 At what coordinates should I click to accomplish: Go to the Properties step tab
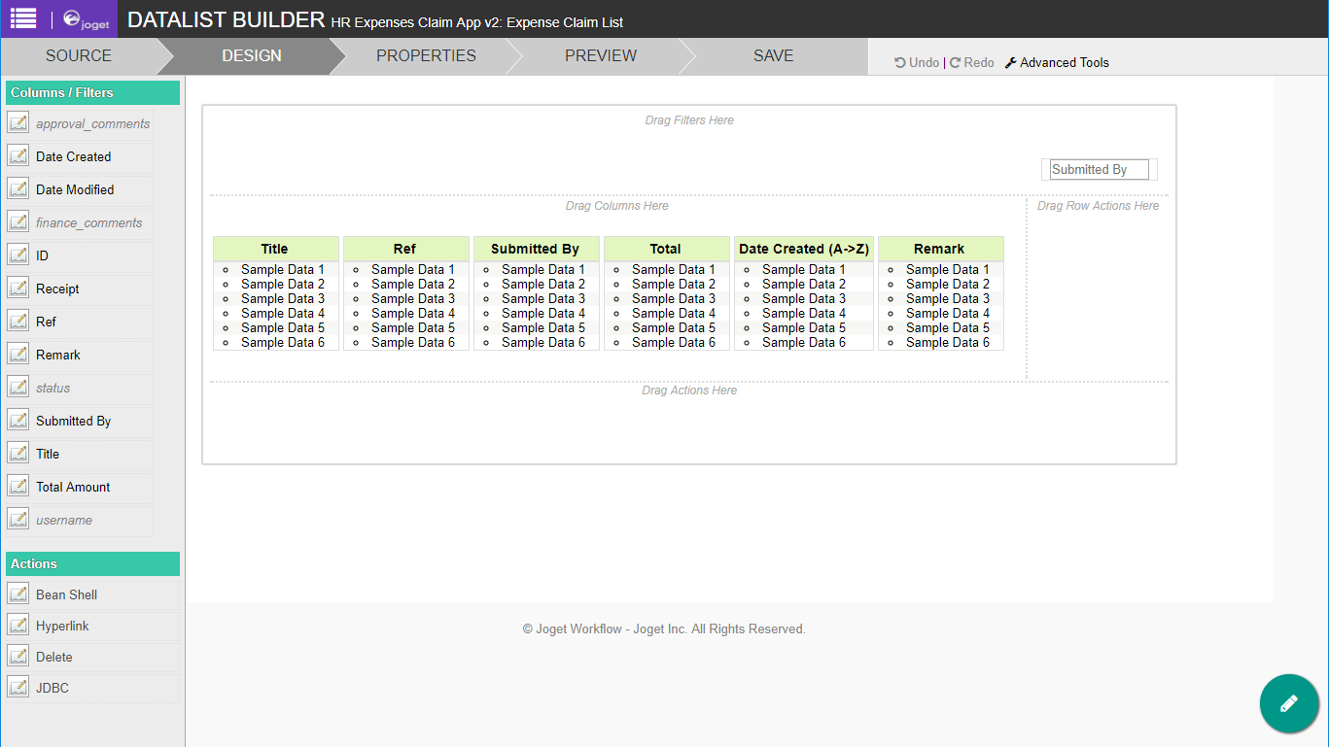pyautogui.click(x=426, y=56)
